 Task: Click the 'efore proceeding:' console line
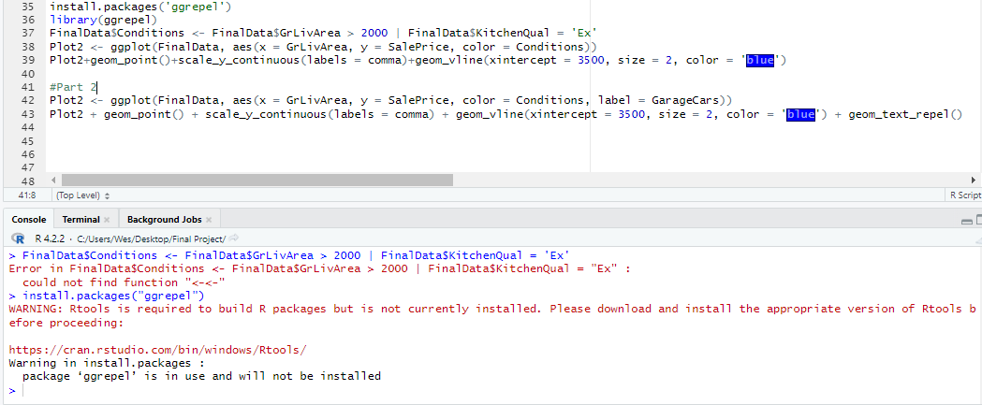(66, 323)
